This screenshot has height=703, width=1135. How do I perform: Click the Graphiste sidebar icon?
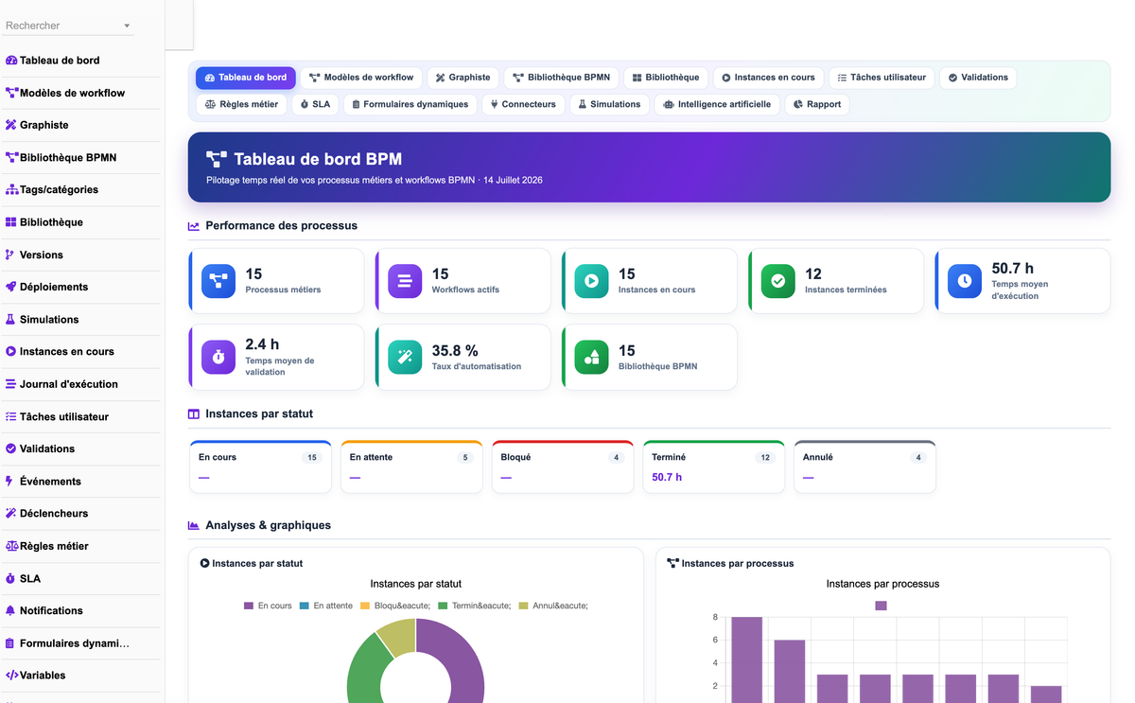click(x=11, y=125)
